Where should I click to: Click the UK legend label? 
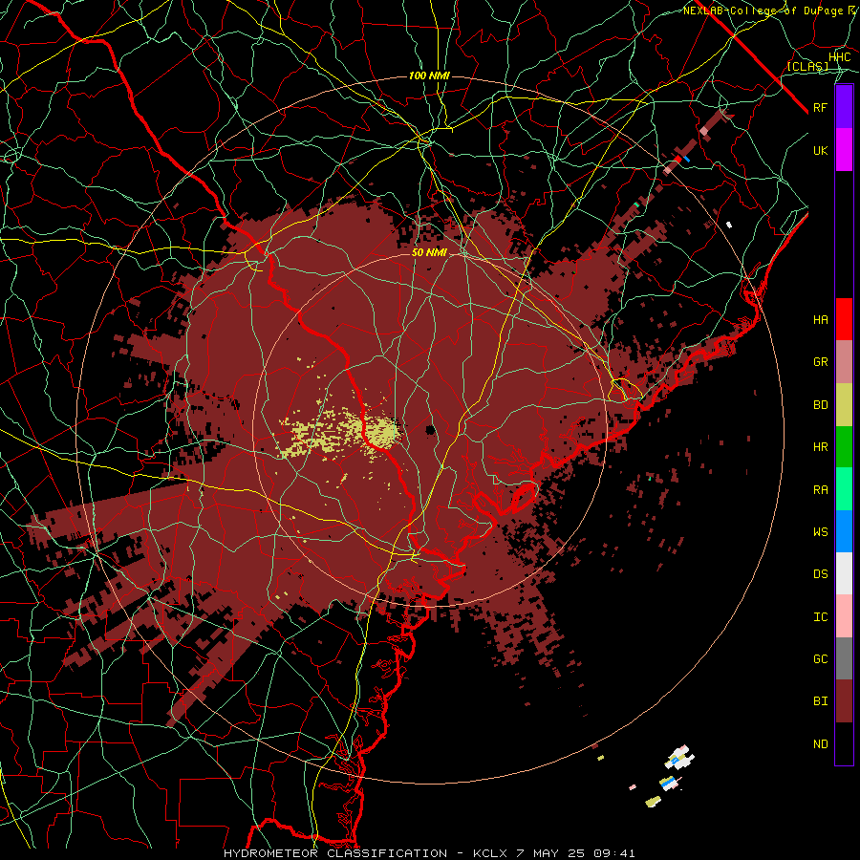tap(820, 150)
